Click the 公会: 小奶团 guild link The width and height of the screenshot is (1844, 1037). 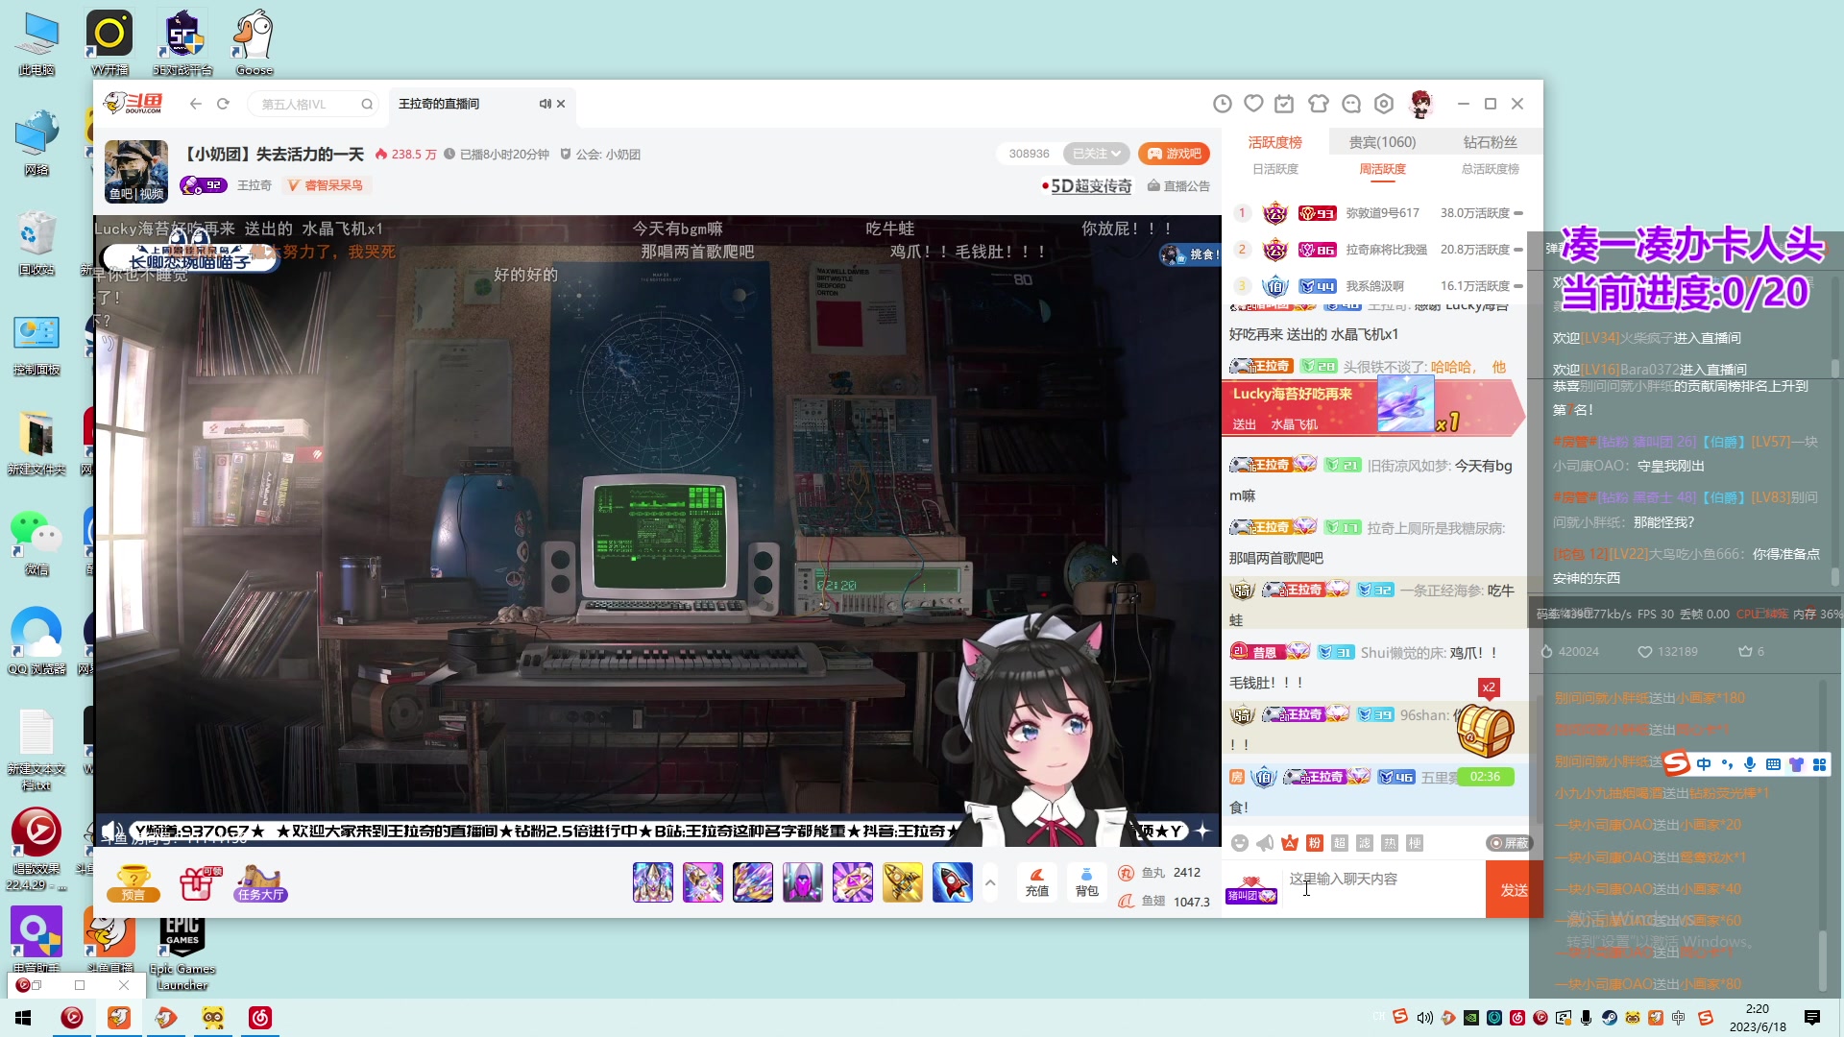tap(600, 154)
